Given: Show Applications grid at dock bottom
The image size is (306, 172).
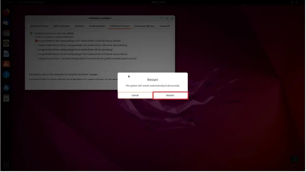Looking at the screenshot, I should (x=6, y=165).
